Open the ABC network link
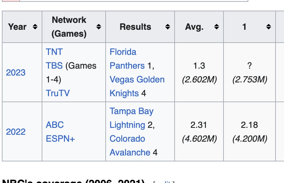The image size is (284, 183). pos(55,125)
